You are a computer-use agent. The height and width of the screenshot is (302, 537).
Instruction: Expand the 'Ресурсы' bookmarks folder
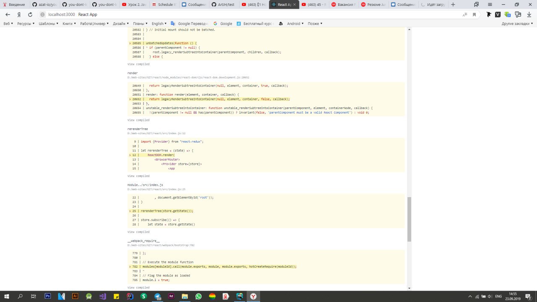(26, 23)
